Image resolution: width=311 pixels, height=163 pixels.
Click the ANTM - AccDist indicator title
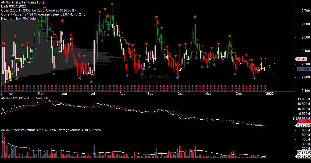pyautogui.click(x=24, y=98)
